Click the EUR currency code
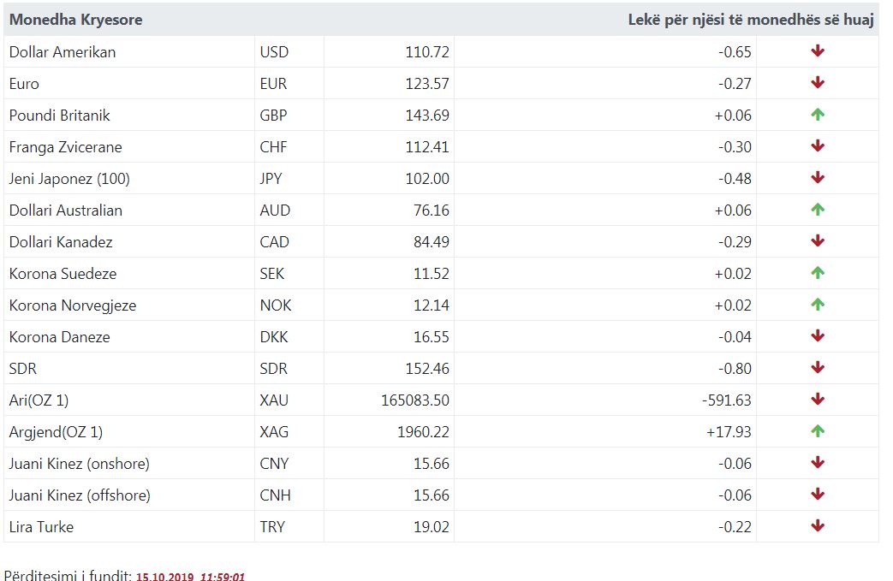Screen dimensions: 893x581 [273, 84]
